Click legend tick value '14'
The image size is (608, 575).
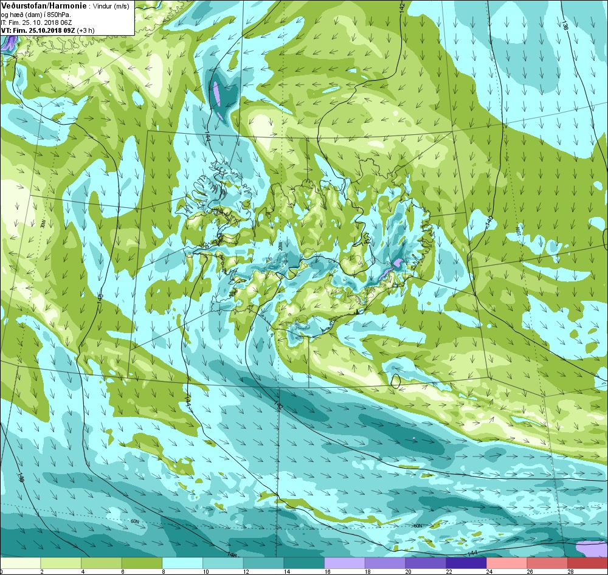coord(287,571)
